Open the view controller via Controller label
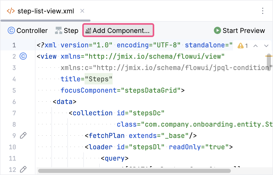This screenshot has height=175, width=273. pos(32,30)
